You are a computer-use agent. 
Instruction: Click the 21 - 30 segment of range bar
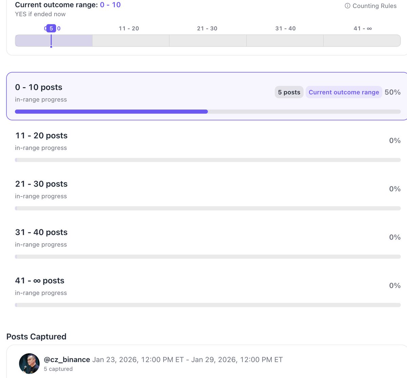tap(208, 41)
